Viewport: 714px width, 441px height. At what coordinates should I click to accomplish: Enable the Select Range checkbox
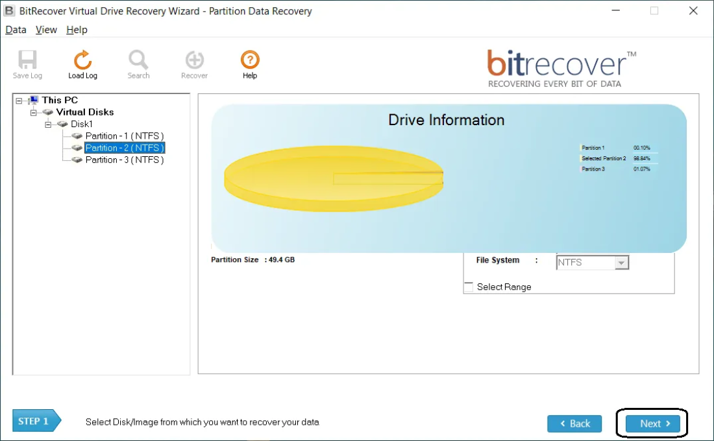coord(469,287)
